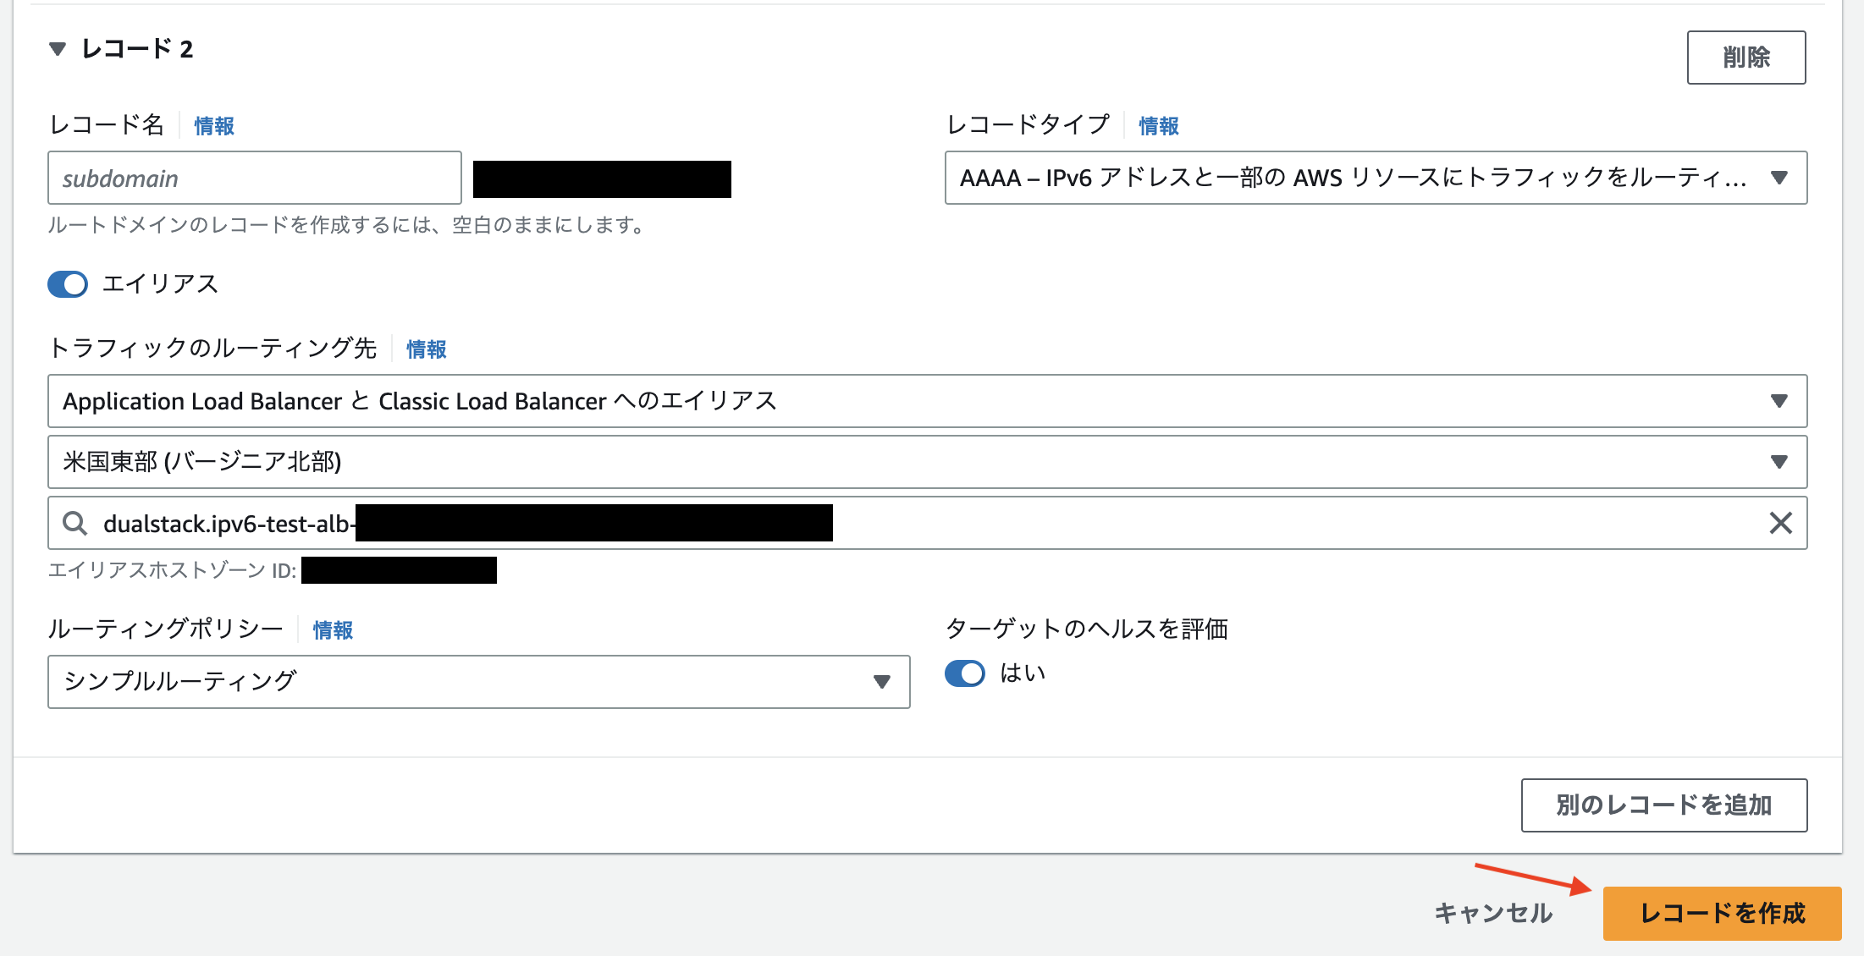Click the magnifier icon in load balancer field
The height and width of the screenshot is (956, 1864).
point(75,524)
